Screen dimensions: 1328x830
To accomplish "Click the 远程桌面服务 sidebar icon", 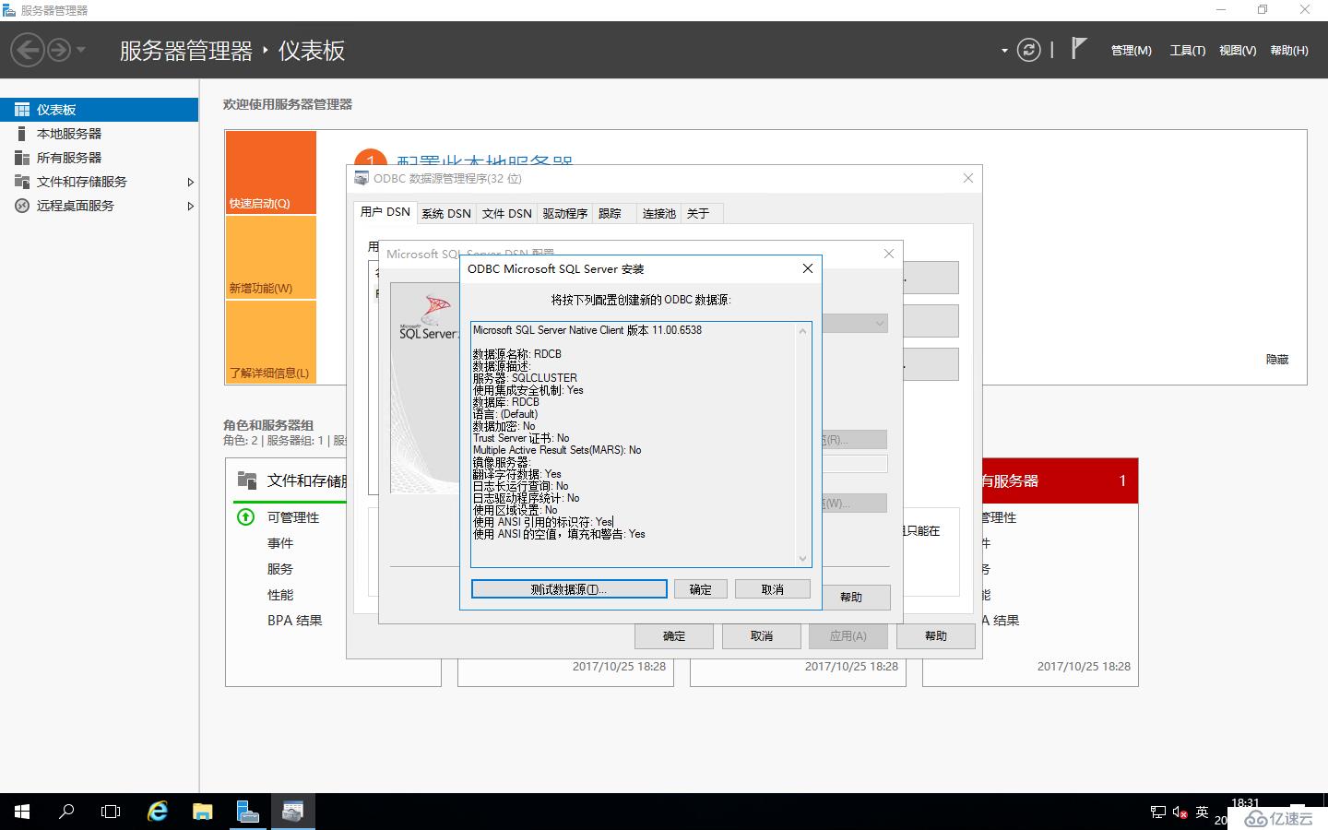I will 22,206.
